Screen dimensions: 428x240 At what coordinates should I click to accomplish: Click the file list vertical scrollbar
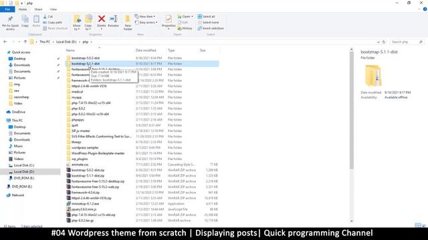click(351, 110)
